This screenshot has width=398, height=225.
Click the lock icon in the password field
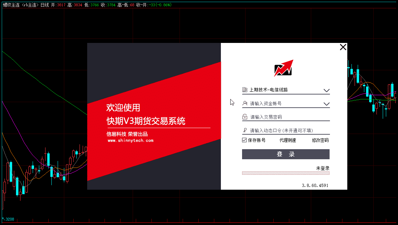245,117
